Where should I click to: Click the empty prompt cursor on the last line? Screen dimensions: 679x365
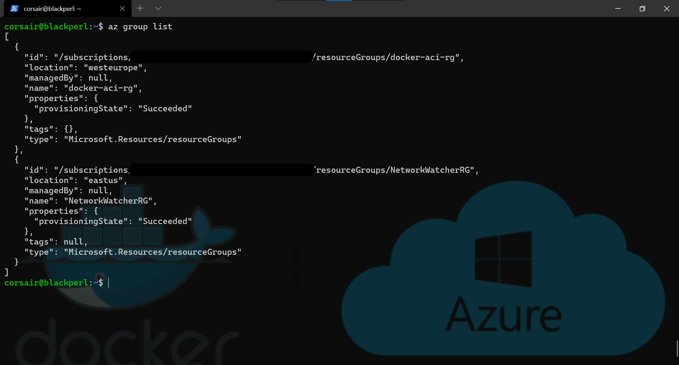pos(109,283)
